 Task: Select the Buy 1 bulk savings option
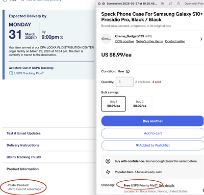(114, 104)
